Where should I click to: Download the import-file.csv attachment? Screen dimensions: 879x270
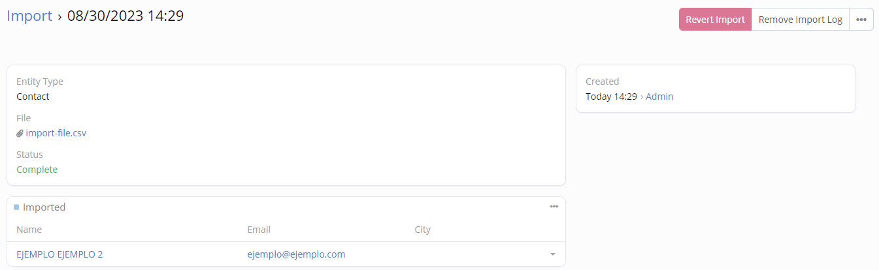click(56, 133)
